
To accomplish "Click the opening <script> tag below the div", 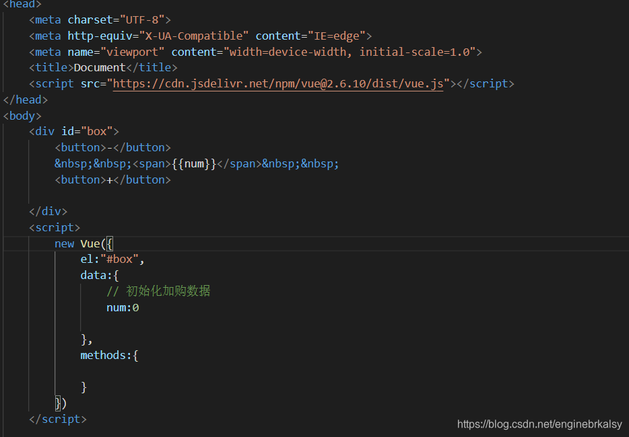I will coord(55,227).
